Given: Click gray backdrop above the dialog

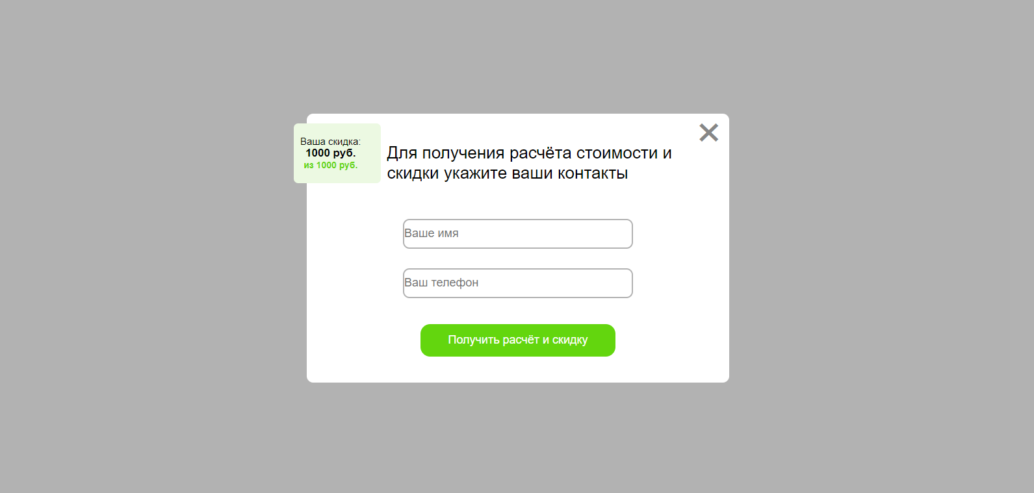Looking at the screenshot, I should [x=518, y=55].
